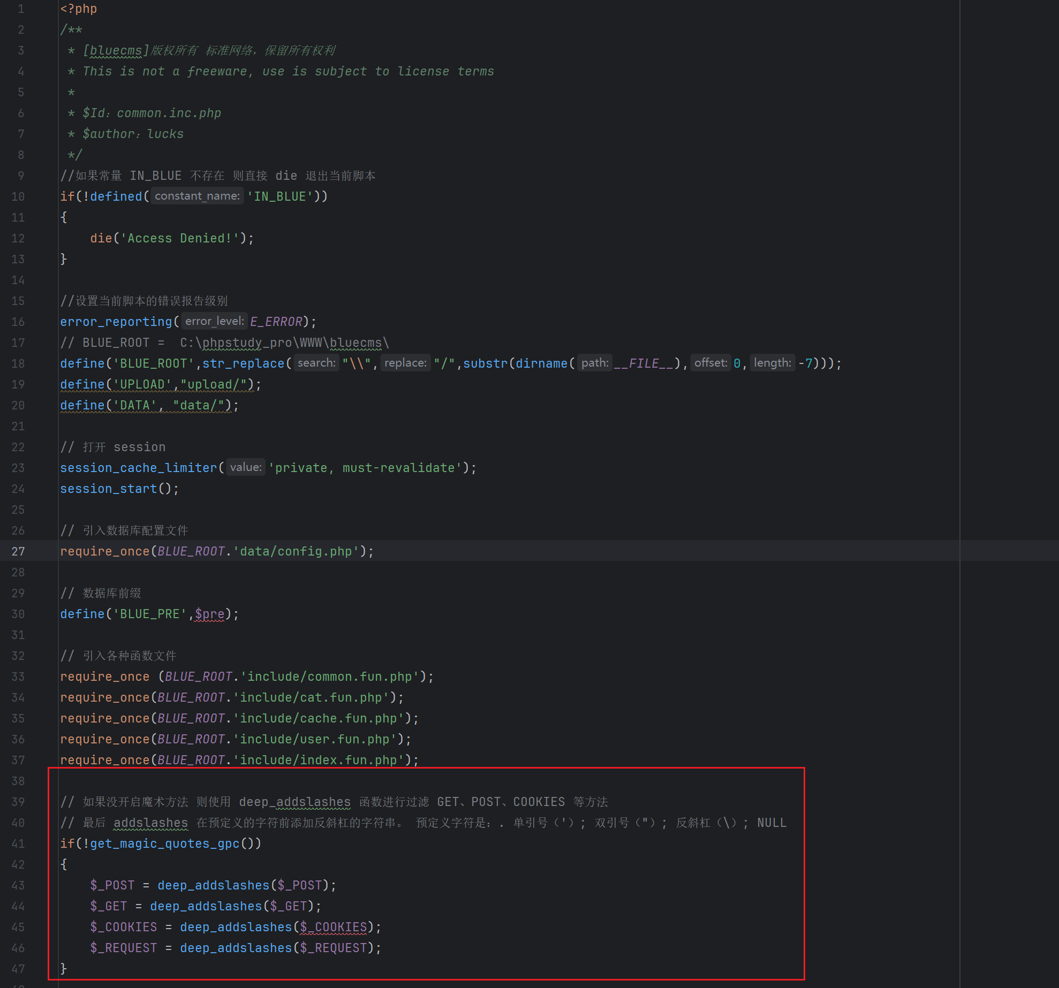Screen dimensions: 1059x988
Task: Click line number 27 in the gutter
Action: click(x=18, y=551)
